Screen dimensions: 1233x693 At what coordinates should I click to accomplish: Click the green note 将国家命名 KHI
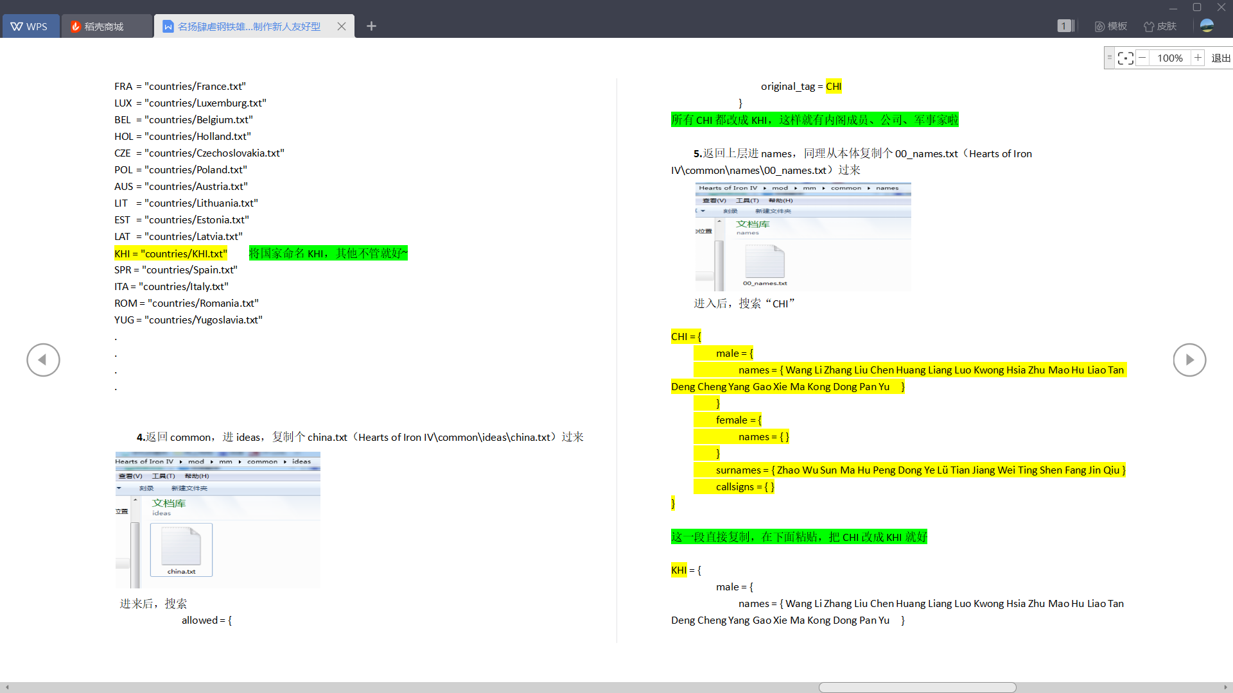tap(328, 253)
